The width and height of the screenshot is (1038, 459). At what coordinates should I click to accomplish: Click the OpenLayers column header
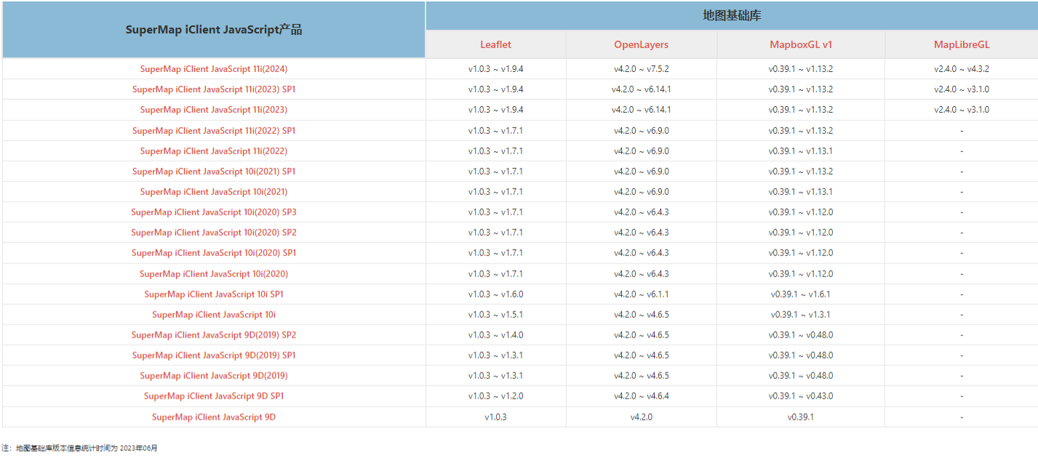pos(641,44)
